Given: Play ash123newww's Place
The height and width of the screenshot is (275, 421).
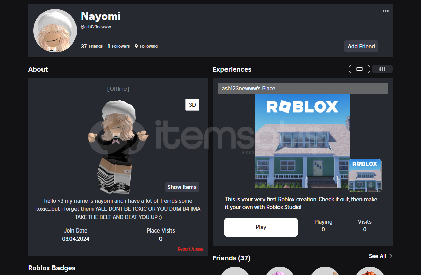Looking at the screenshot, I should pyautogui.click(x=261, y=227).
